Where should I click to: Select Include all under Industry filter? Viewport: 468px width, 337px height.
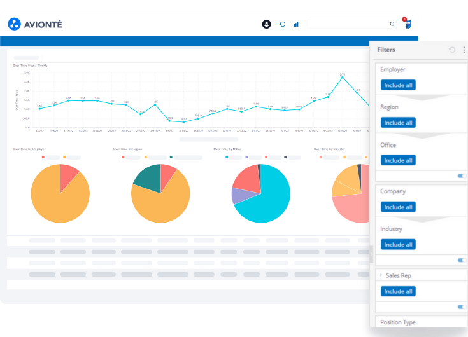coord(398,244)
